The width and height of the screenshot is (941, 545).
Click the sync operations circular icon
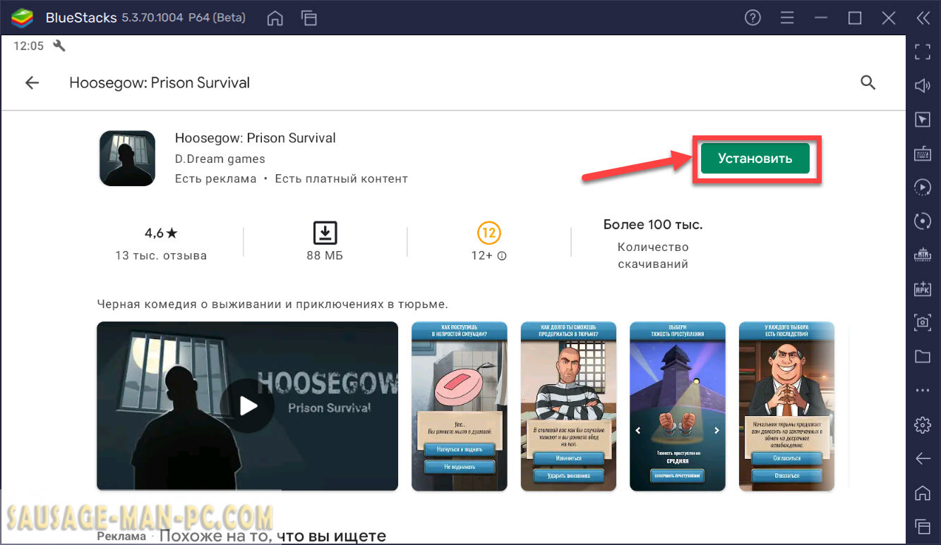(923, 221)
